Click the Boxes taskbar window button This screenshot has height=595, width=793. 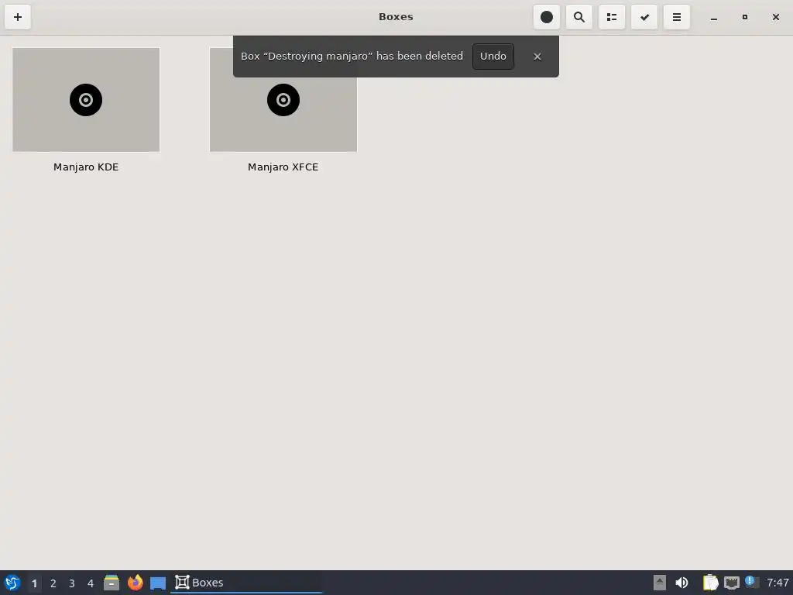point(245,583)
